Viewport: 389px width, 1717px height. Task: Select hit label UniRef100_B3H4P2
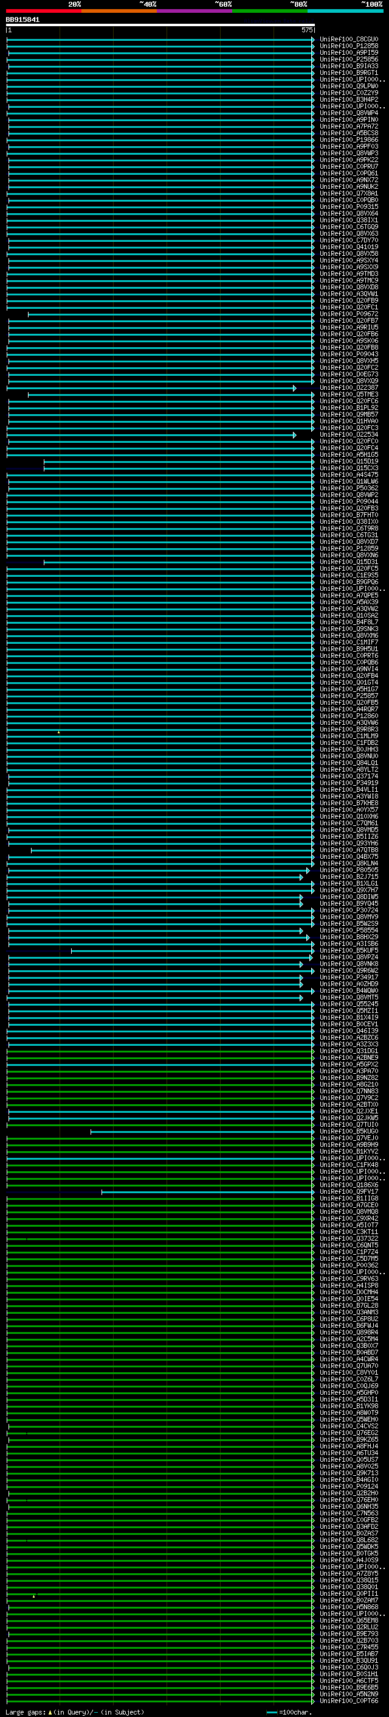pos(348,99)
